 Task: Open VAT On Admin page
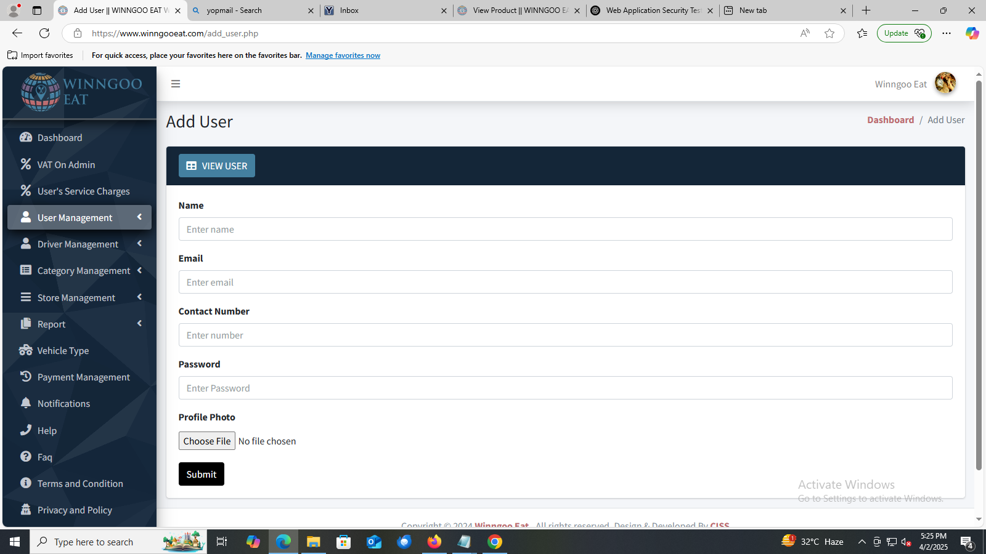pos(66,165)
